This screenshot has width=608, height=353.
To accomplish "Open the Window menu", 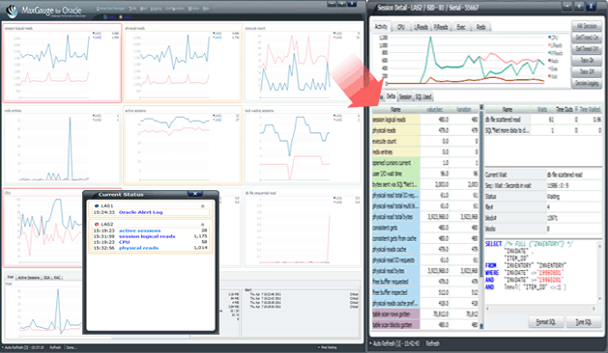I will click(193, 9).
